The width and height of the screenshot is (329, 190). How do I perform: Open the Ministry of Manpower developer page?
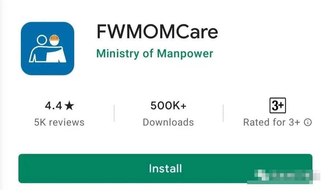155,54
